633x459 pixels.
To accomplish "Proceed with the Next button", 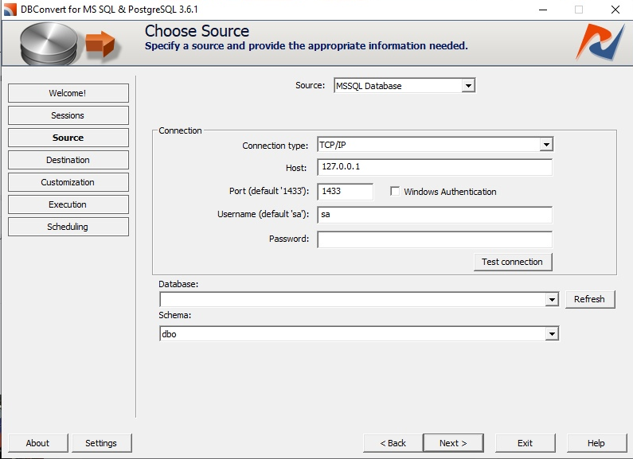I will click(x=453, y=443).
